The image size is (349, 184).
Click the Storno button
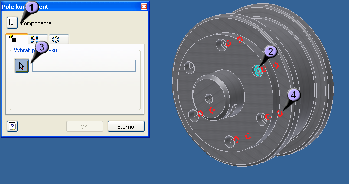[126, 127]
